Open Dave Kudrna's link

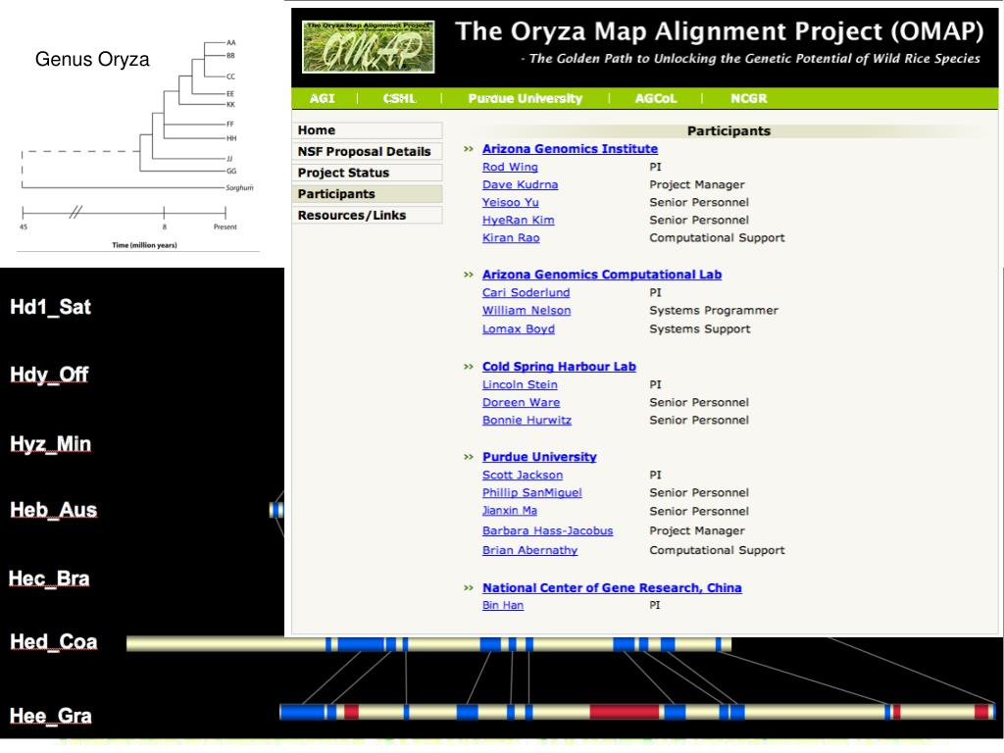click(x=520, y=184)
